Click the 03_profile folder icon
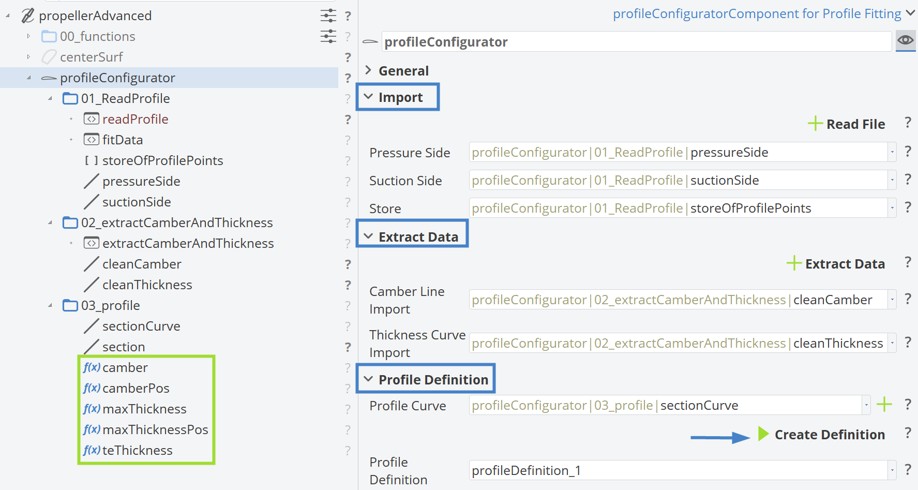918x490 pixels. coord(70,305)
